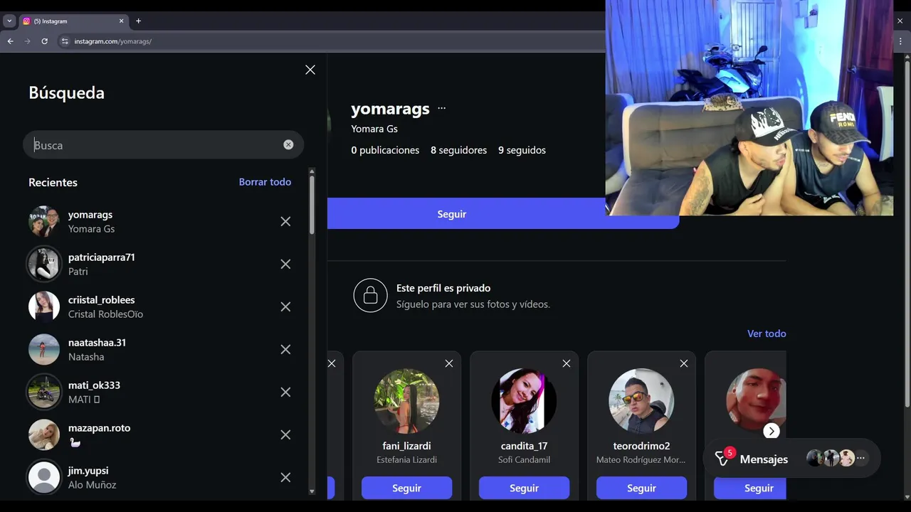Open Ver todo suggestions link
The image size is (911, 512).
point(767,334)
